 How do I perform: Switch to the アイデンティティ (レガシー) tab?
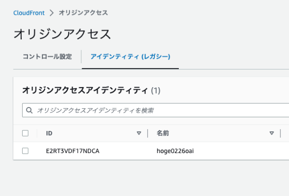coord(131,56)
